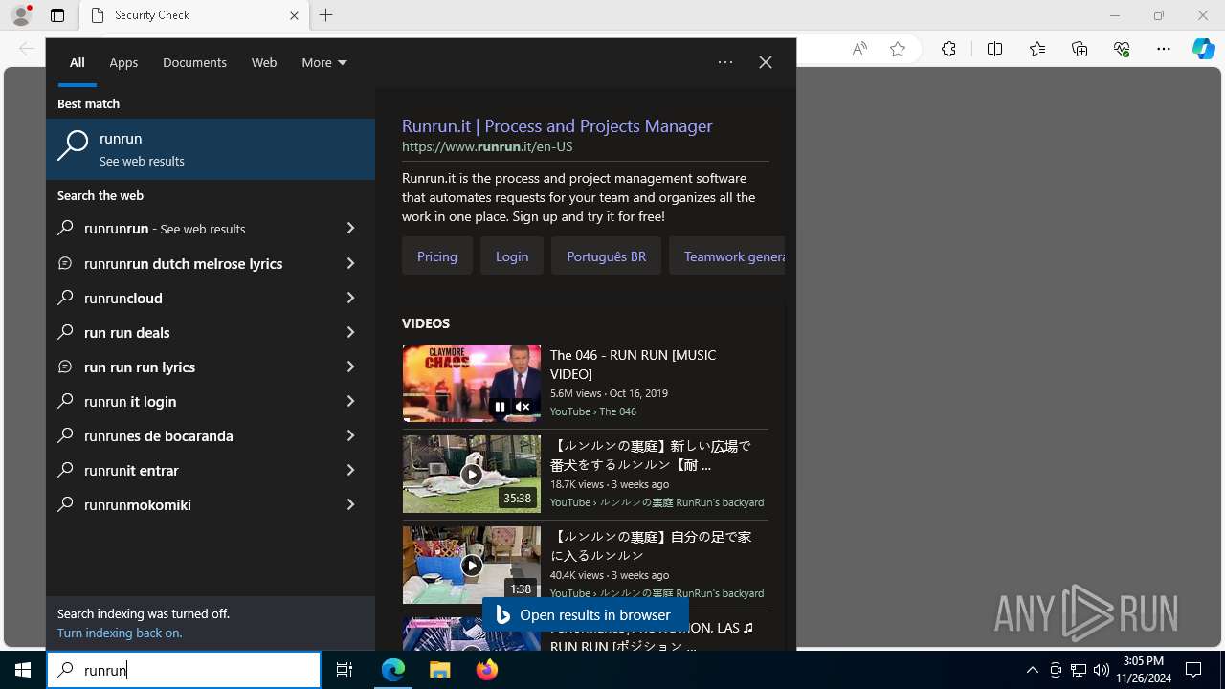Enable Split screen in Edge
The height and width of the screenshot is (689, 1225).
pos(994,49)
